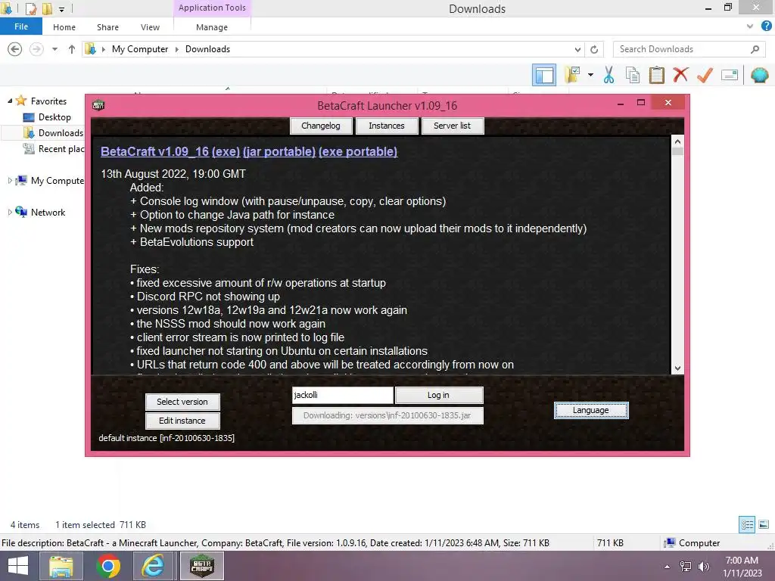The image size is (775, 581).
Task: Click quick access Properties page icon
Action: (x=30, y=8)
